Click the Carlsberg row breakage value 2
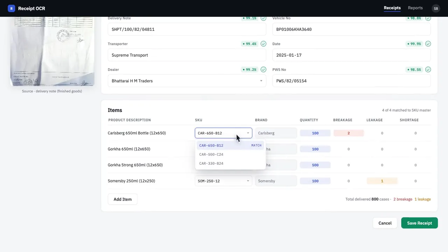 (349, 133)
